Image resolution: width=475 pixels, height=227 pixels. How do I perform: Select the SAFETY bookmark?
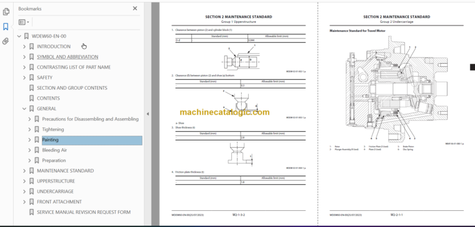click(45, 77)
